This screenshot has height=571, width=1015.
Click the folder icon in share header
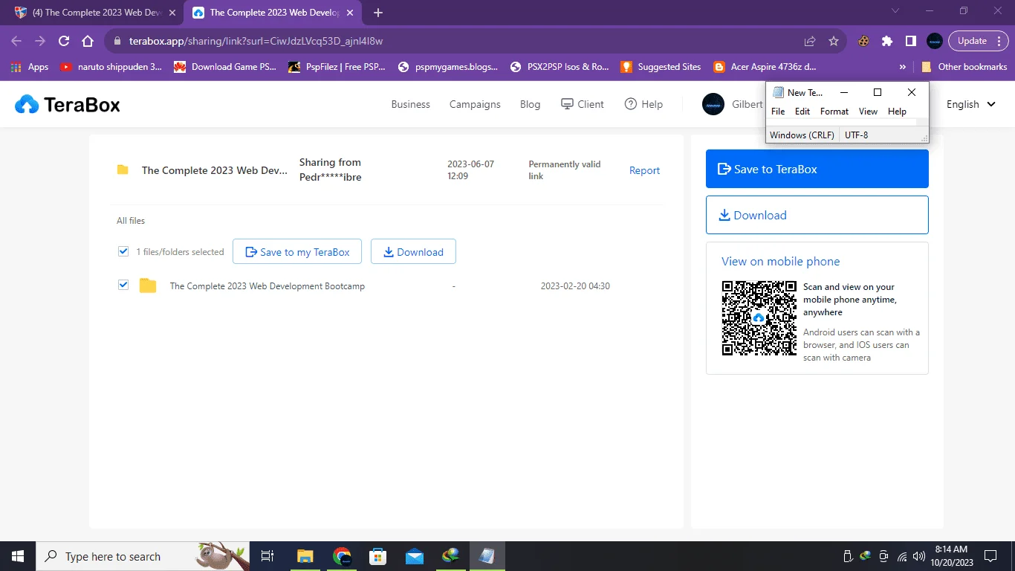click(123, 170)
